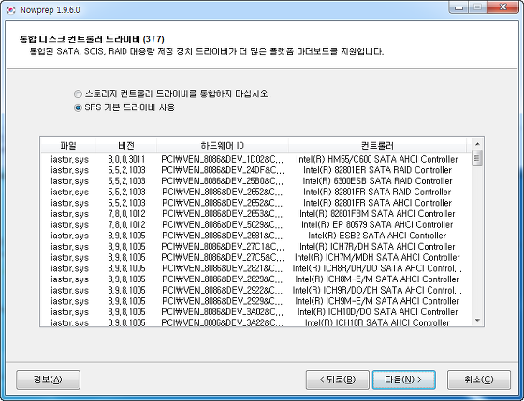Click hardware ID PCI\VEN_8086&DEV_24DF cell

pos(223,170)
